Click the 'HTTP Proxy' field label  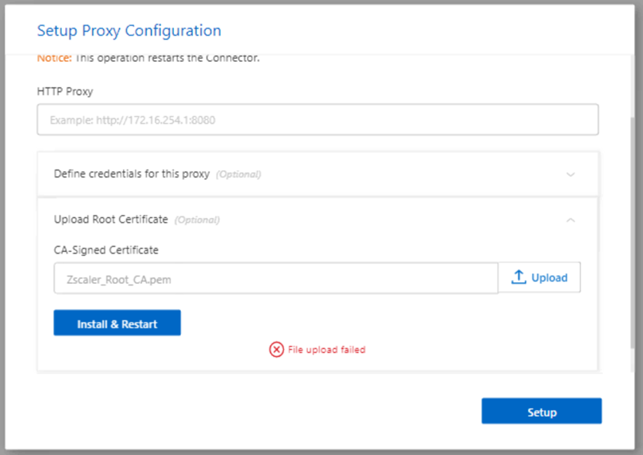pos(65,91)
